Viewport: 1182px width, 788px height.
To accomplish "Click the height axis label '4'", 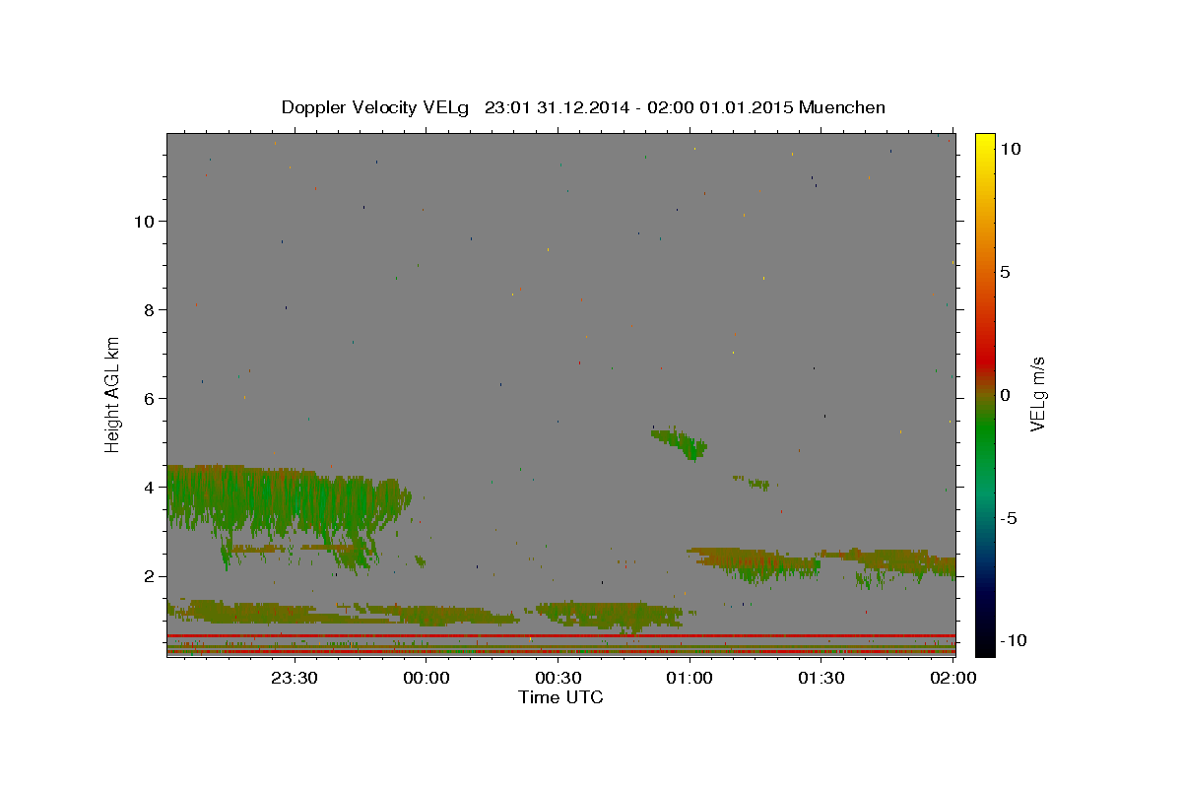I will pos(148,488).
